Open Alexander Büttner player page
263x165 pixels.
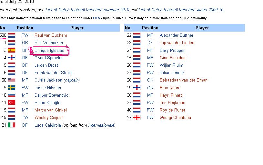tap(177, 35)
